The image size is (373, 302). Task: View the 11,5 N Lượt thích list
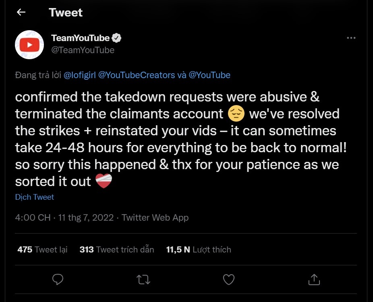click(x=199, y=250)
